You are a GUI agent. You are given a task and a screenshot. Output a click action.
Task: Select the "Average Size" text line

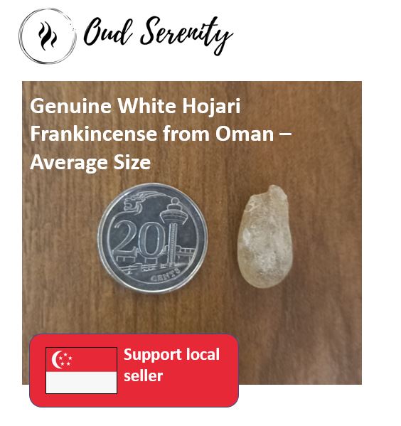pyautogui.click(x=90, y=162)
